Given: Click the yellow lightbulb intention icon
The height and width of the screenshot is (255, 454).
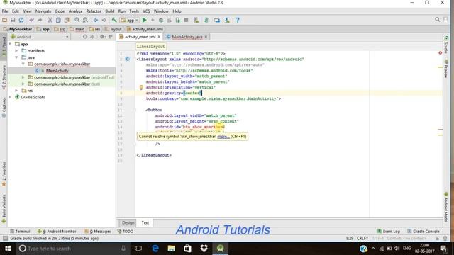Looking at the screenshot, I should pos(141,87).
